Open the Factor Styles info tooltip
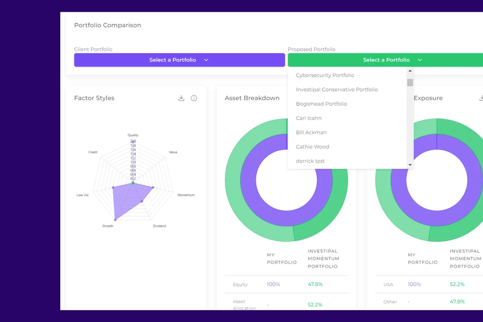Viewport: 483px width, 322px height. coord(194,98)
